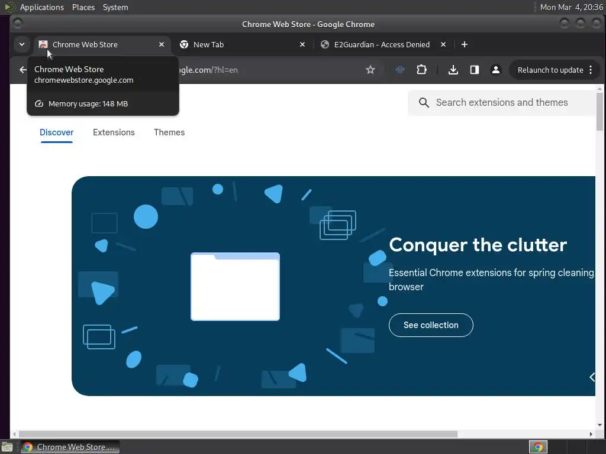
Task: Click the folder illustration in banner
Action: [x=235, y=287]
